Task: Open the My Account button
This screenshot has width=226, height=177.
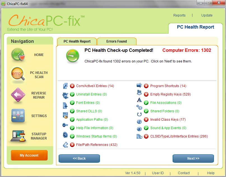Action: coord(29,155)
